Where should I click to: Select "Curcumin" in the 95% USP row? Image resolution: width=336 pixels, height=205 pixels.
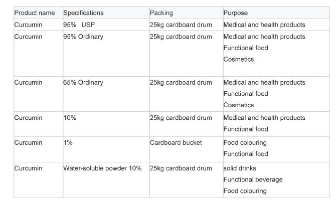click(29, 25)
